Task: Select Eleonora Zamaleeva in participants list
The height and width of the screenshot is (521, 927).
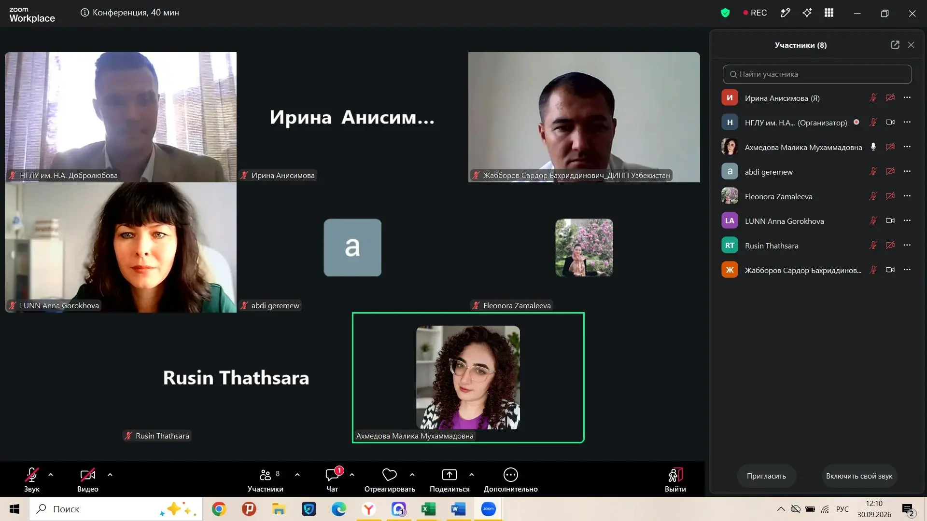Action: point(817,196)
